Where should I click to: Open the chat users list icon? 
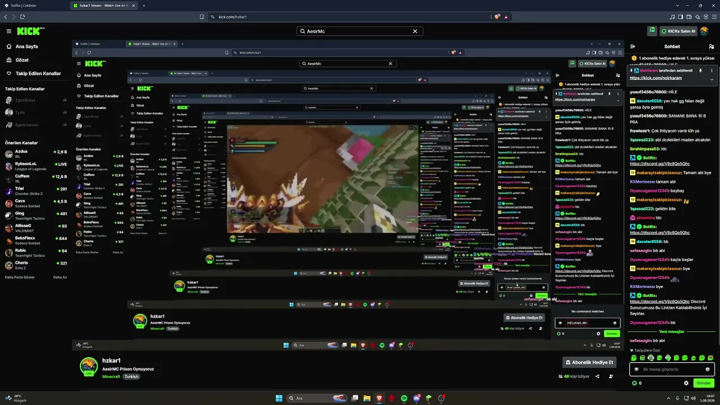[x=711, y=47]
